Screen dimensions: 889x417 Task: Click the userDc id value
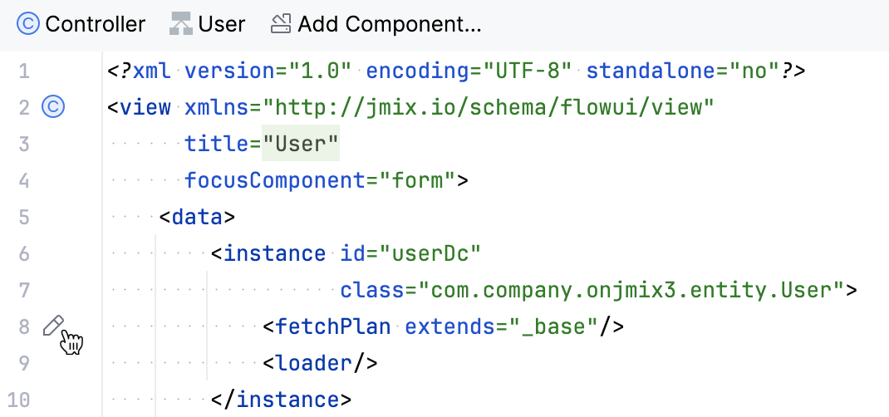pos(430,253)
